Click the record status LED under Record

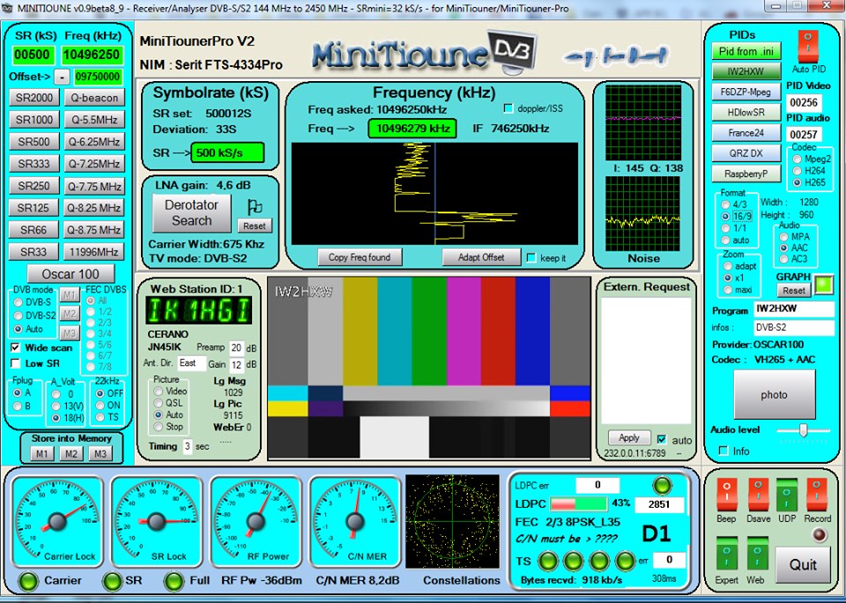(x=819, y=535)
